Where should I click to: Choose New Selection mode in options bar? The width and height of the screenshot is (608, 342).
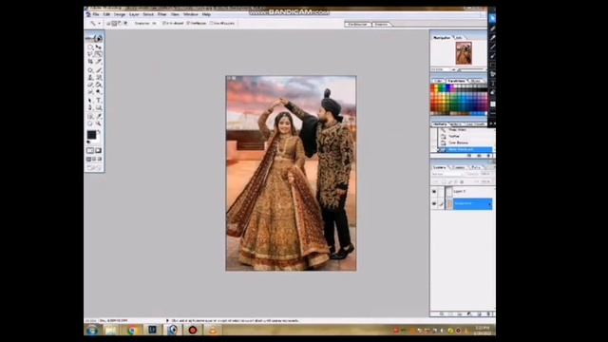[107, 23]
